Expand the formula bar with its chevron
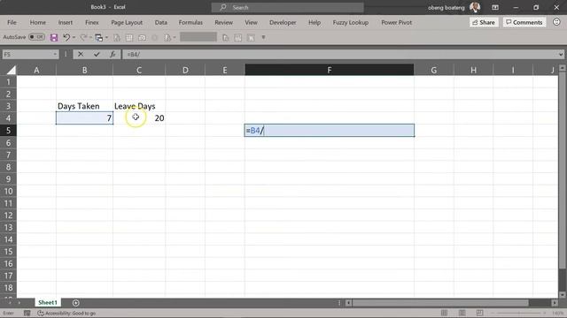567x318 pixels. click(561, 55)
